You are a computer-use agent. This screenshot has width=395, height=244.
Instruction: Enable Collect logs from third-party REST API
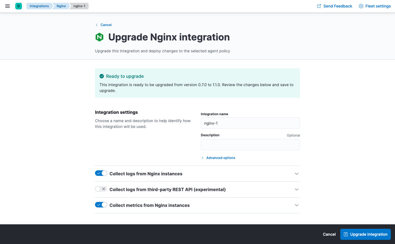[101, 189]
